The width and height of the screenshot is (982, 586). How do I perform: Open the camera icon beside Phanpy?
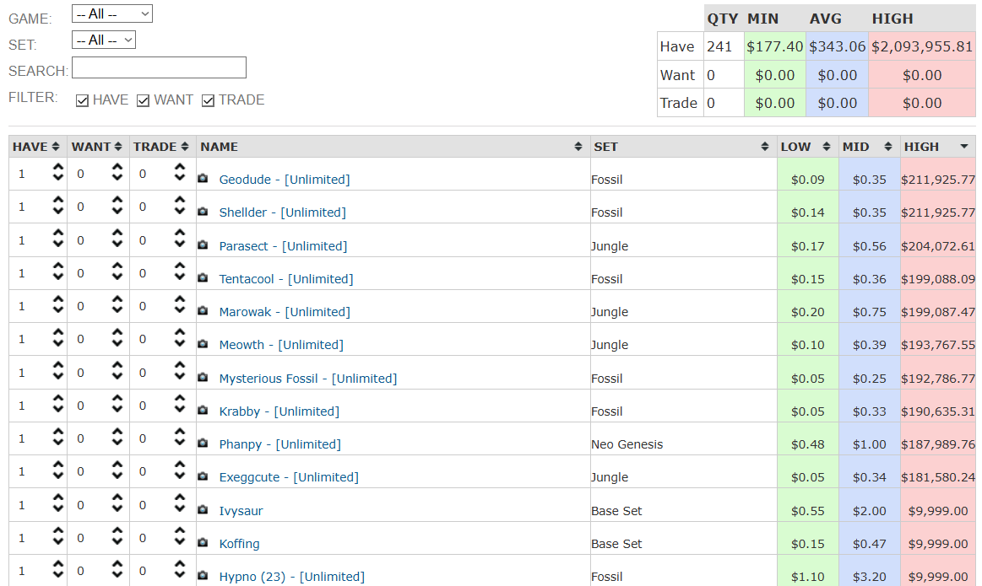tap(203, 443)
